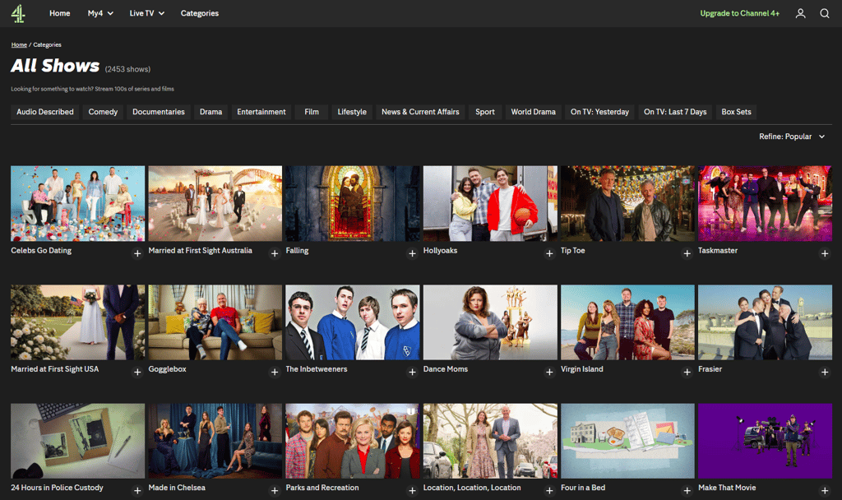This screenshot has width=842, height=500.
Task: Select News & Current Affairs category
Action: pyautogui.click(x=420, y=112)
